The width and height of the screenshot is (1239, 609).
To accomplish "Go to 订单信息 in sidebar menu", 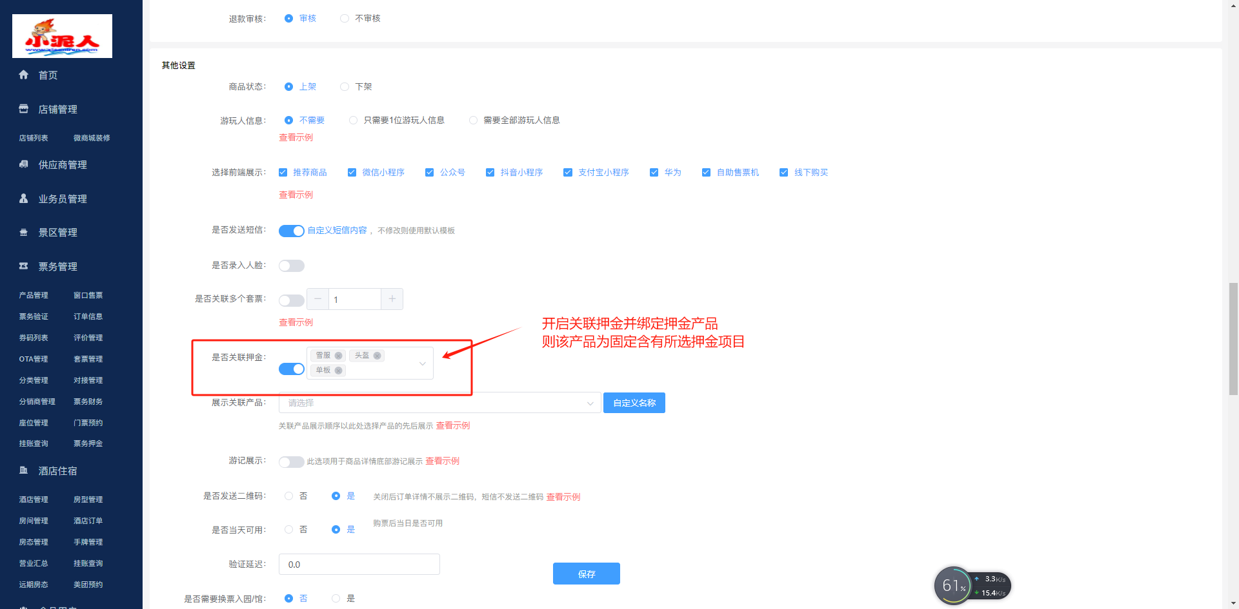I will tap(88, 316).
